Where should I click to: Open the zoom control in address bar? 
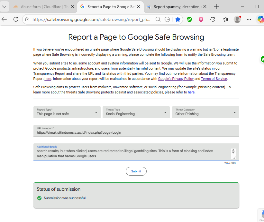158,19
